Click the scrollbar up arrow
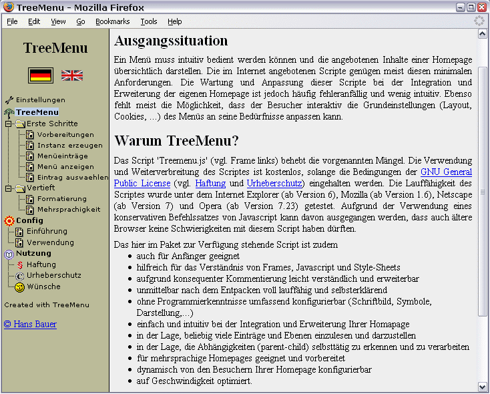The image size is (490, 394). coord(483,34)
